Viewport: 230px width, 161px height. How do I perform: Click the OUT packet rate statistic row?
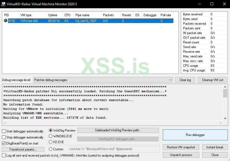(x=204, y=38)
